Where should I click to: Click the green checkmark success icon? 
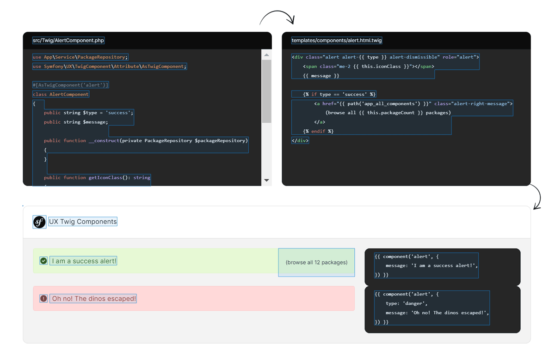(43, 261)
